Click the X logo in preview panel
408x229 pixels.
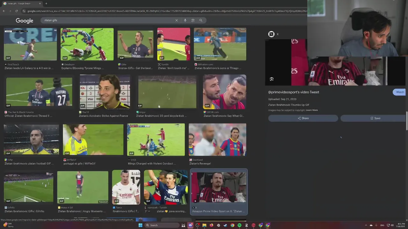pos(271,34)
